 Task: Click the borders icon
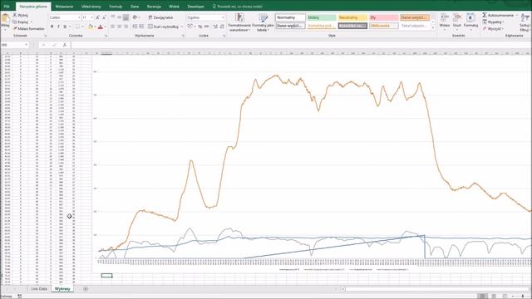click(77, 27)
